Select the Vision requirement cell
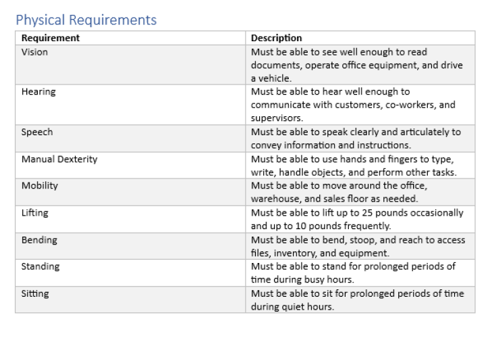This screenshot has width=492, height=338. [x=35, y=52]
